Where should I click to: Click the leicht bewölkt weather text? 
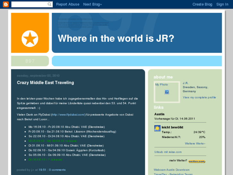tap(172, 127)
